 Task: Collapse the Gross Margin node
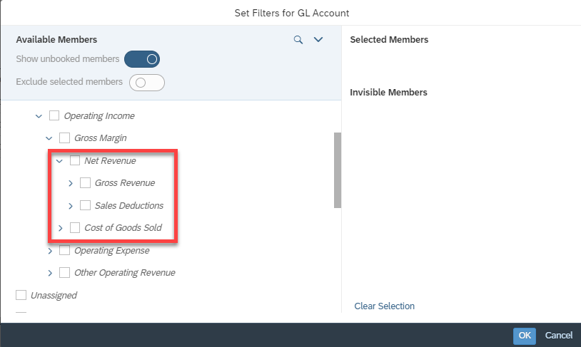click(x=49, y=138)
